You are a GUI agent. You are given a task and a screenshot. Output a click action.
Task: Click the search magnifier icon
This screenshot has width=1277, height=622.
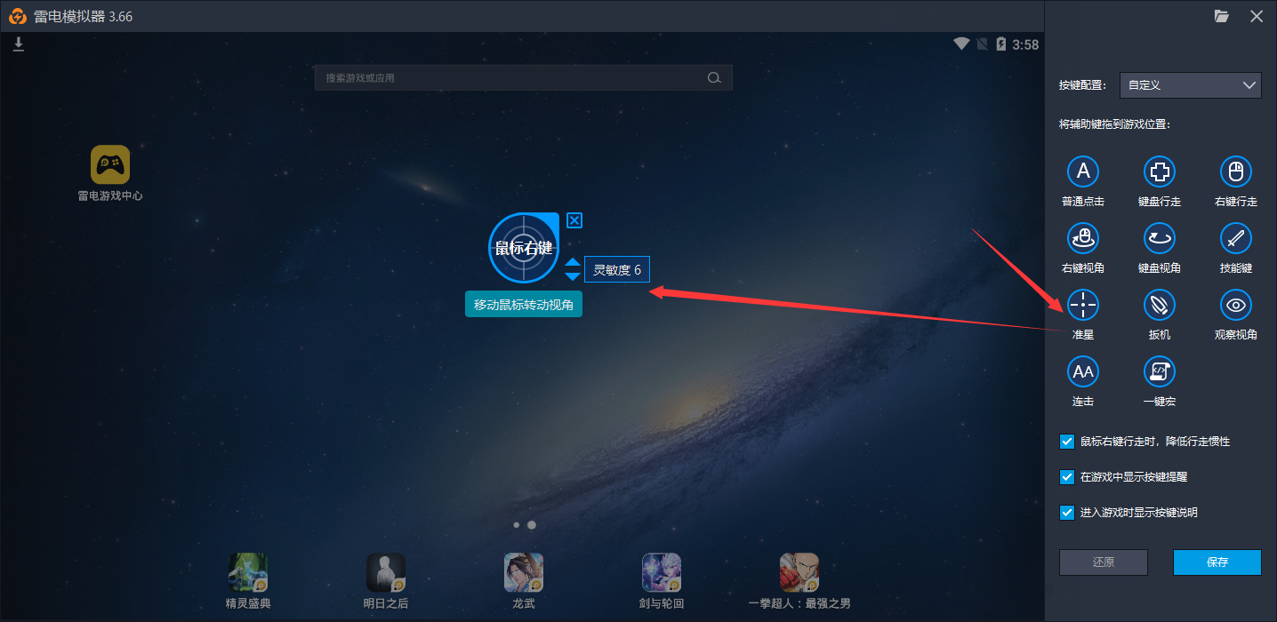pos(713,78)
